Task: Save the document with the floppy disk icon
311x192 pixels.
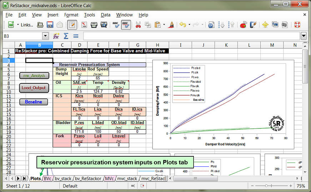Action: click(x=50, y=25)
